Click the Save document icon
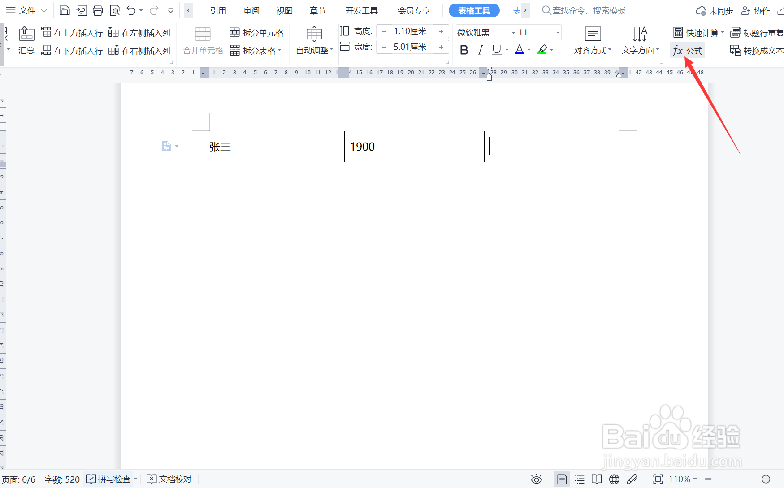This screenshot has height=488, width=784. [x=65, y=10]
